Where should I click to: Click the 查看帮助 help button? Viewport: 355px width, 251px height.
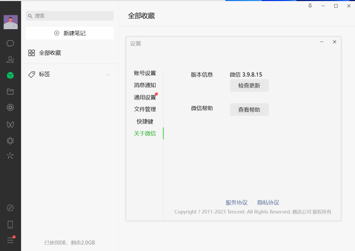pyautogui.click(x=249, y=110)
